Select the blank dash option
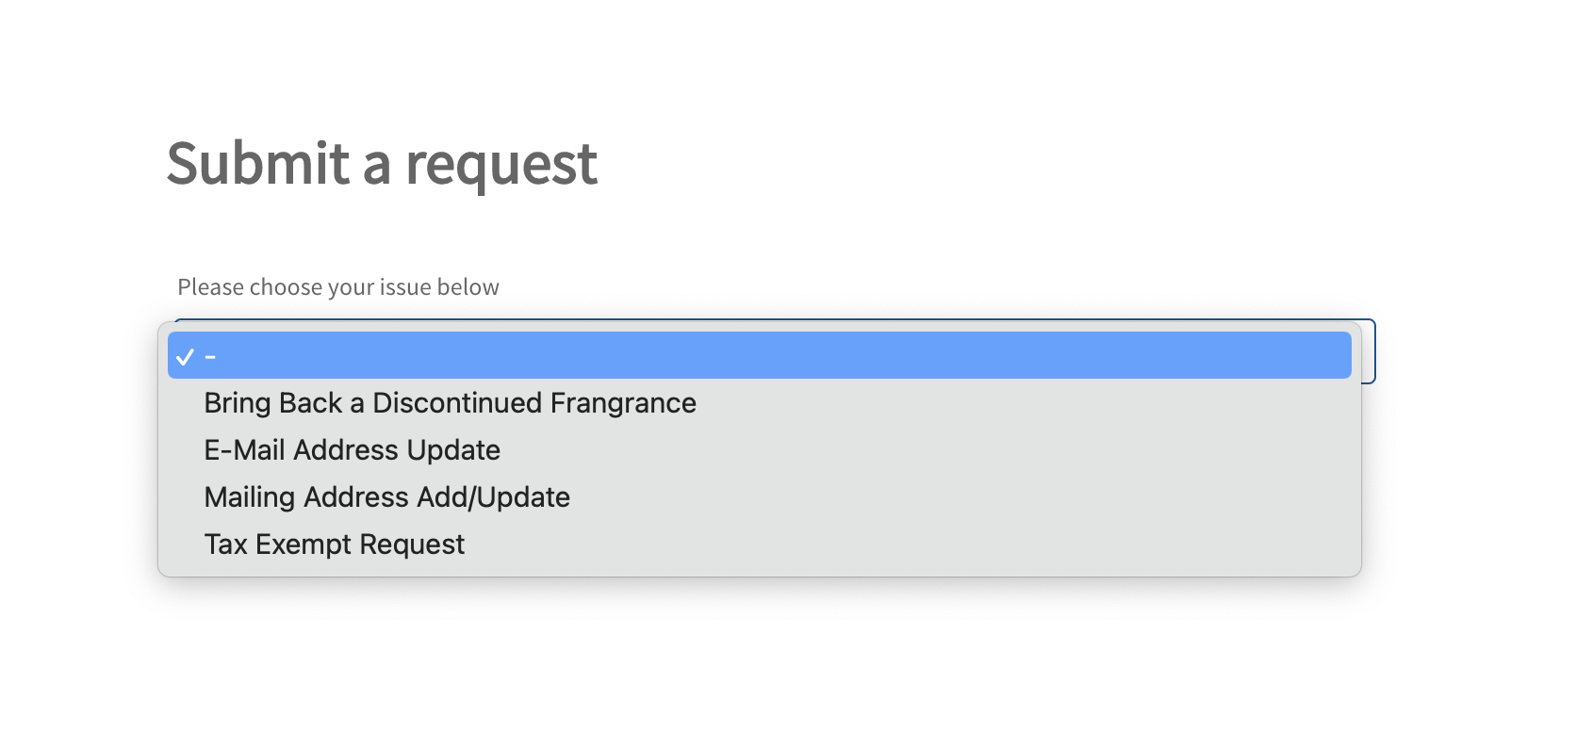 (210, 356)
